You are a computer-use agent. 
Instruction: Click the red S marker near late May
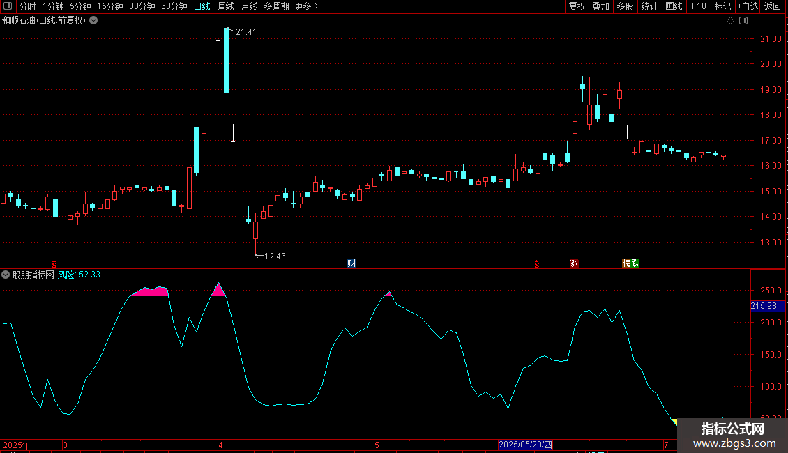coord(537,264)
